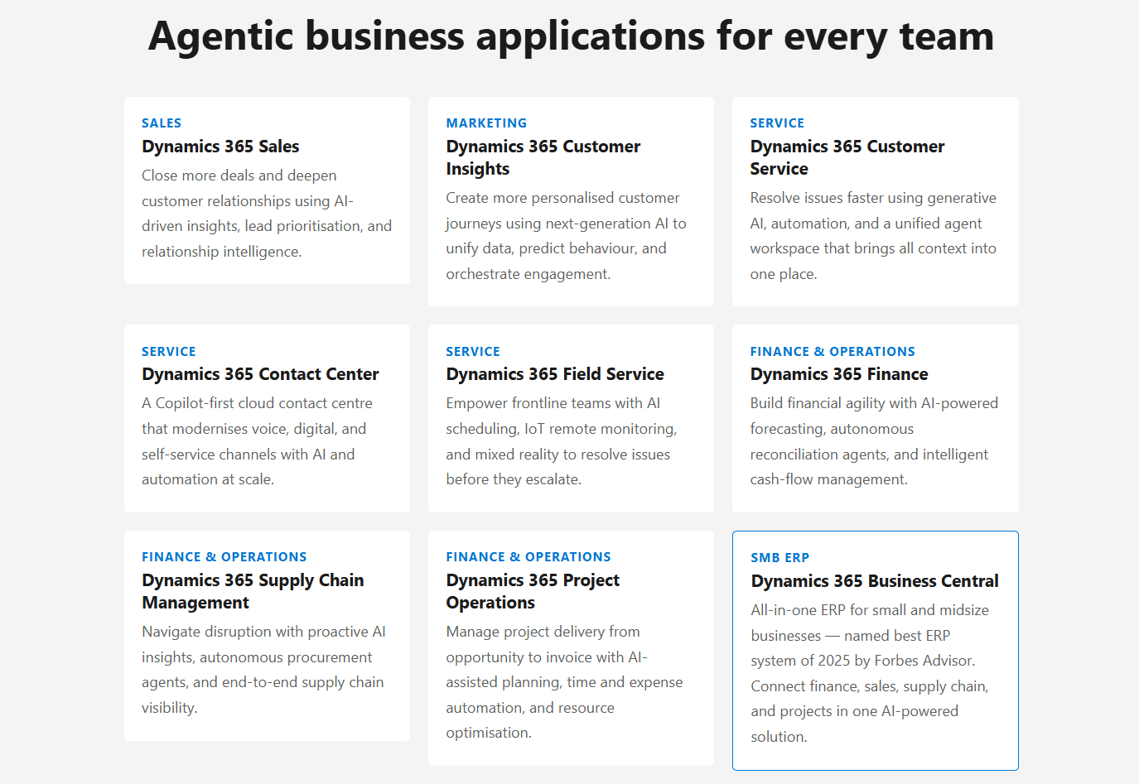Click 'Resolve issues faster using generative AI' description
Screen dimensions: 1139x784
(x=873, y=236)
